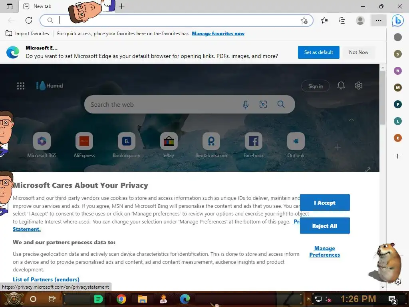This screenshot has width=409, height=307.
Task: Open eBay quick link
Action: (169, 145)
